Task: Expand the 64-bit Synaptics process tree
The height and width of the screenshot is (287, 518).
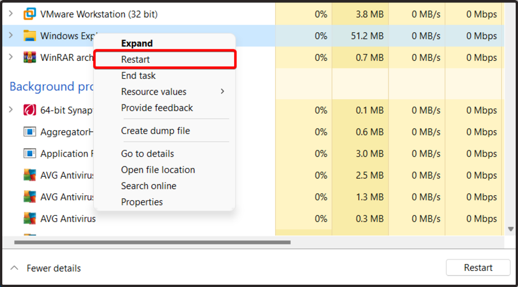Action: 10,110
